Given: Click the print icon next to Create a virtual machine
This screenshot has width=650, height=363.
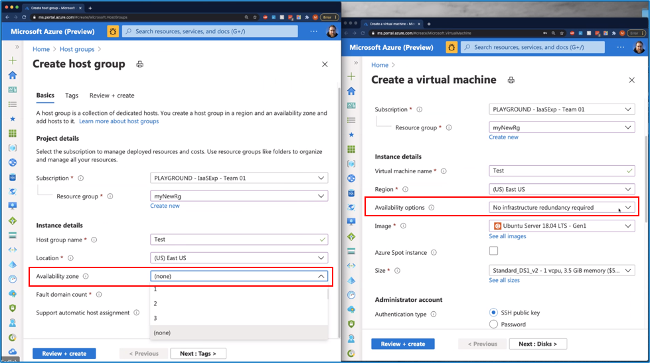Looking at the screenshot, I should pyautogui.click(x=511, y=80).
